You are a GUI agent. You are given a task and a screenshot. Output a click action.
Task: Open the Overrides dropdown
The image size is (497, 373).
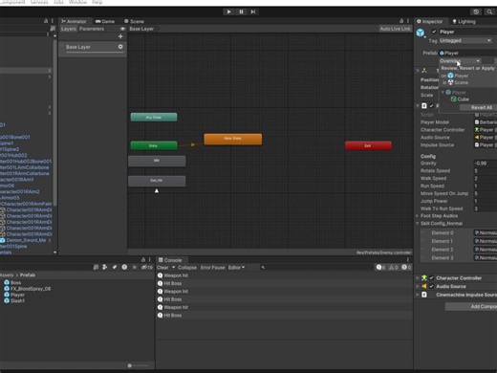pyautogui.click(x=460, y=61)
